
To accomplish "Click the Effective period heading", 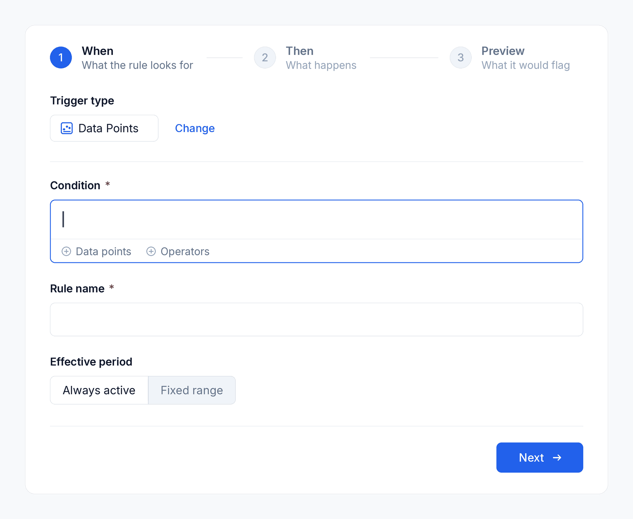I will pos(91,362).
